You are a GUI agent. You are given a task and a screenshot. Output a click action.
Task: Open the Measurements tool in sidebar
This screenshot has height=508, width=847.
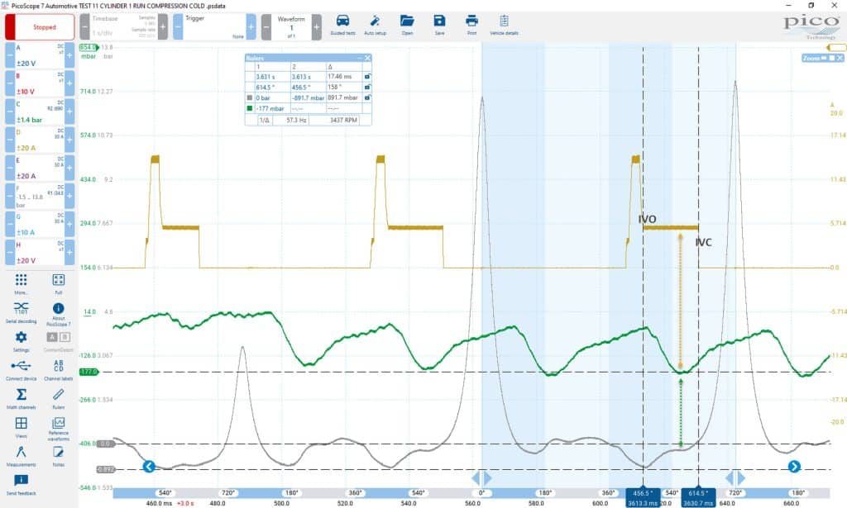21,456
